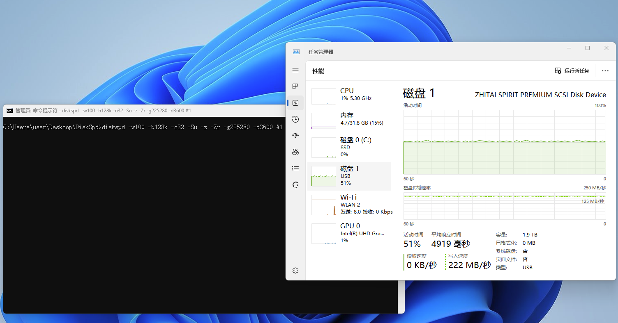Select the GPU 0 entry
The image size is (618, 323).
(x=349, y=234)
